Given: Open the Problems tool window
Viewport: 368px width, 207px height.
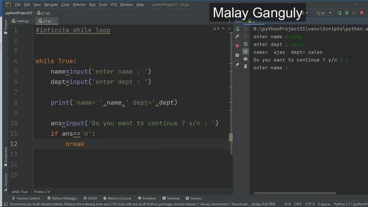Looking at the screenshot, I should pyautogui.click(x=147, y=198).
